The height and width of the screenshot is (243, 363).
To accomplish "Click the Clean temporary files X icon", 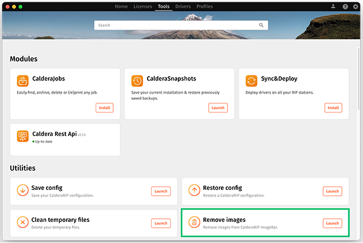I will tap(23, 222).
